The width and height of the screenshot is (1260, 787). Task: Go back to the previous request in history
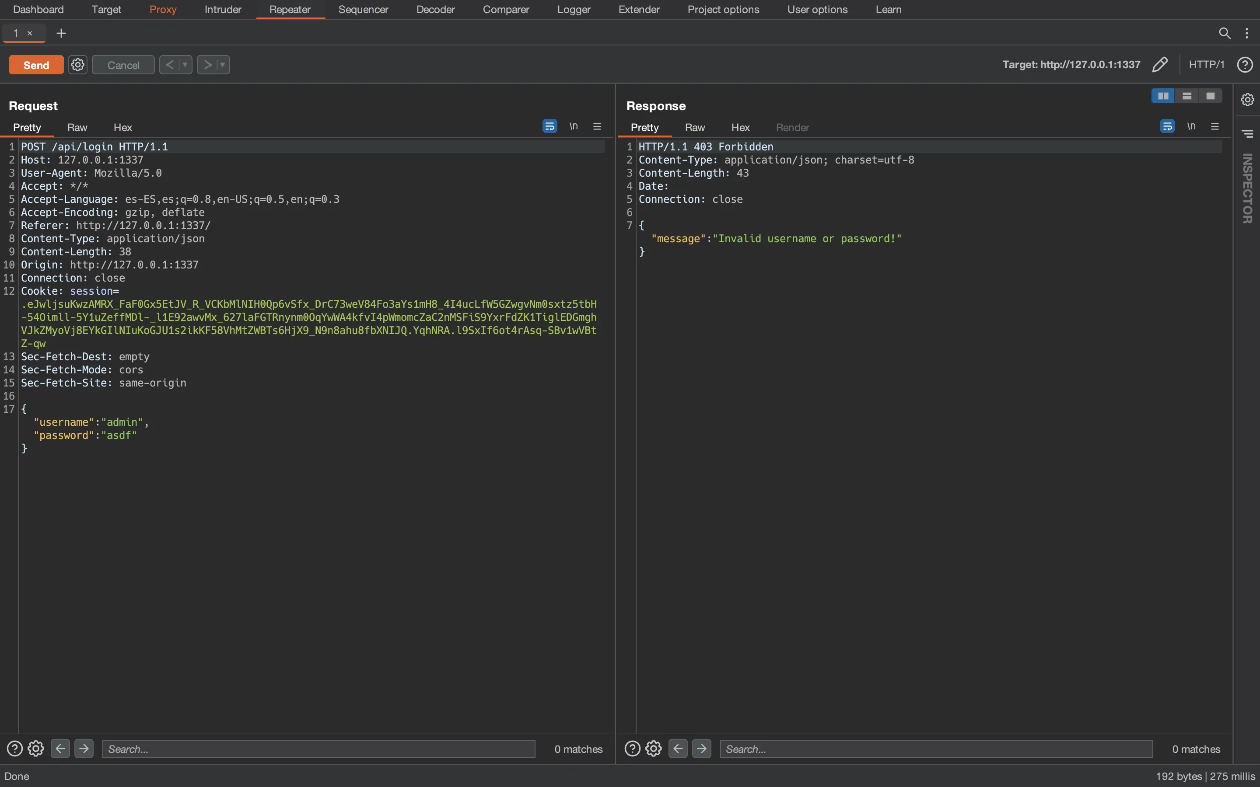pyautogui.click(x=169, y=65)
